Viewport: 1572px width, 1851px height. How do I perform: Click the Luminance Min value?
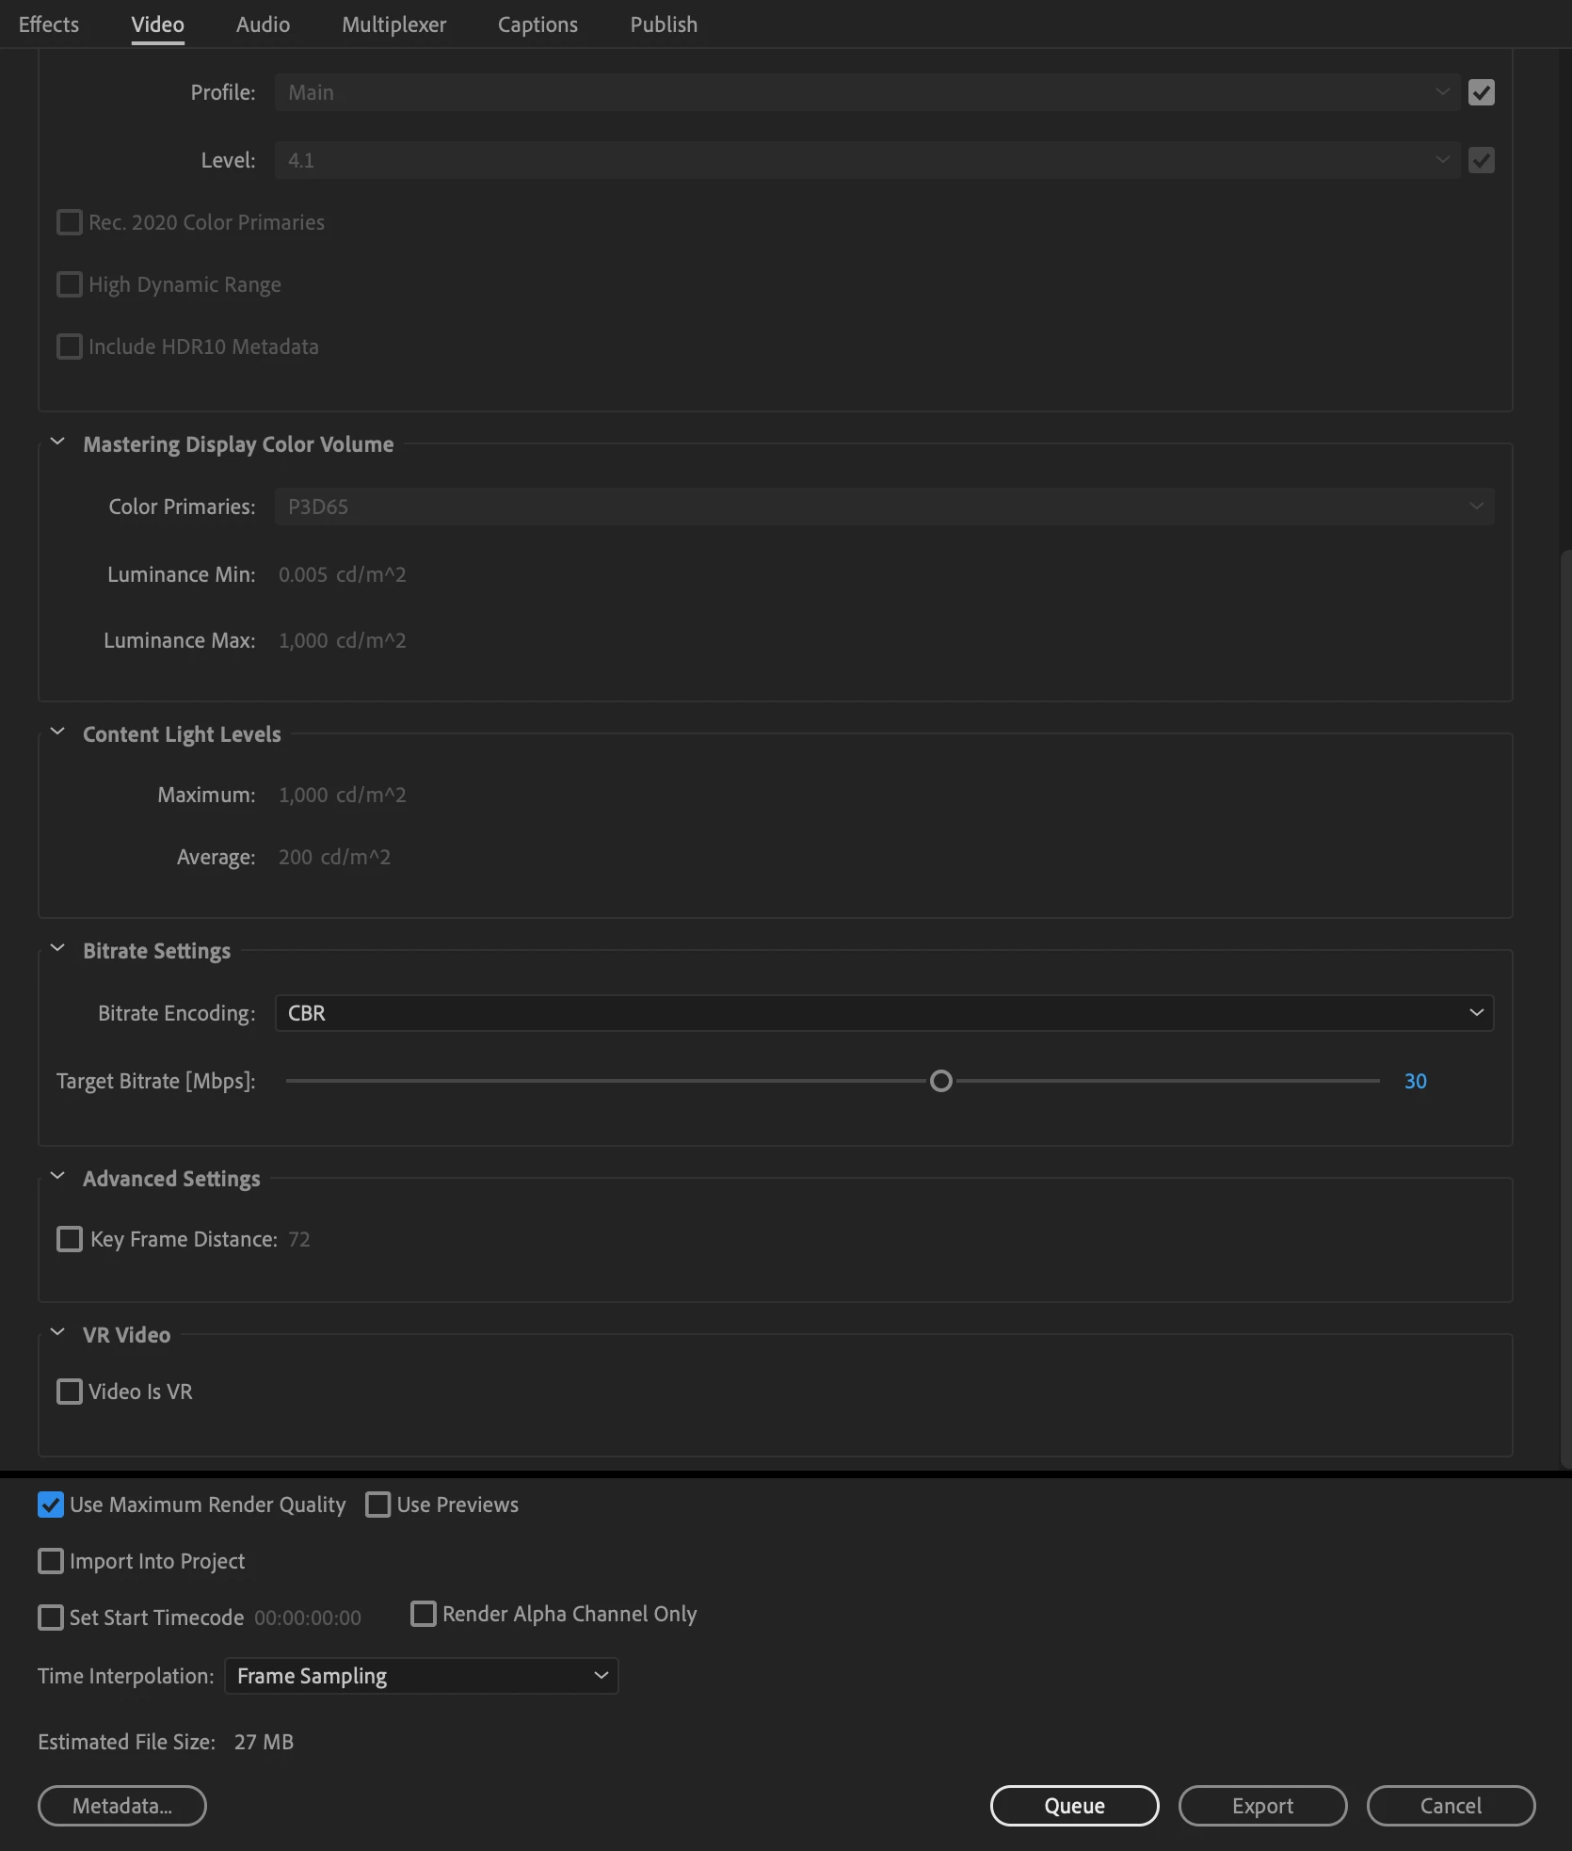click(x=342, y=574)
